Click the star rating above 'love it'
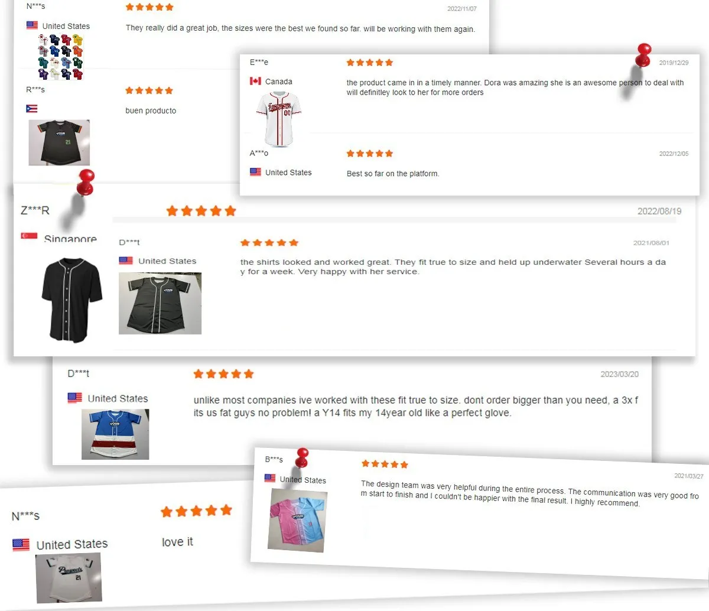 [197, 511]
